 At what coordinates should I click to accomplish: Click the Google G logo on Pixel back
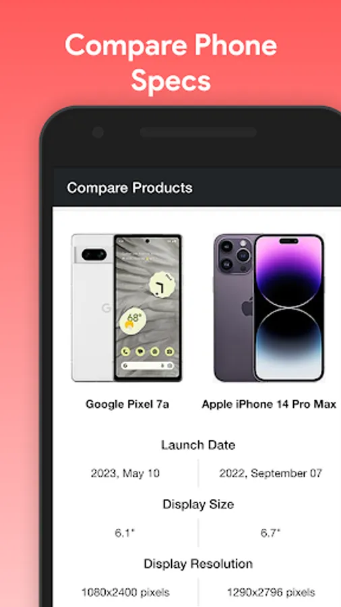pos(106,308)
